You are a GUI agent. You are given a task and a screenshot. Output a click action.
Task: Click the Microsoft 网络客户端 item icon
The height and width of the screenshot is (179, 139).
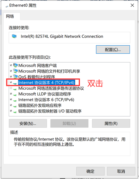tap(15, 65)
